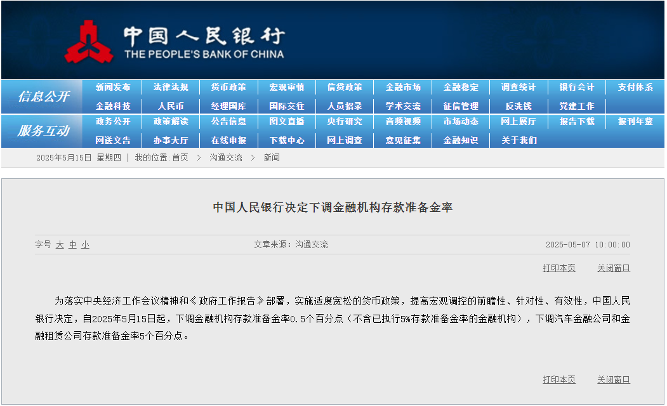Select 意见征集 (Opinion Solicitation) menu item

coord(402,140)
